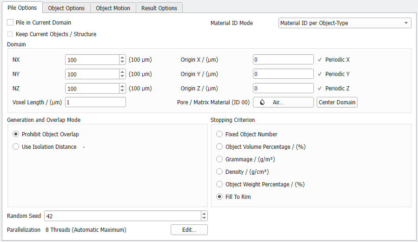Decrease NY with the down arrow
The height and width of the screenshot is (242, 418).
click(122, 76)
